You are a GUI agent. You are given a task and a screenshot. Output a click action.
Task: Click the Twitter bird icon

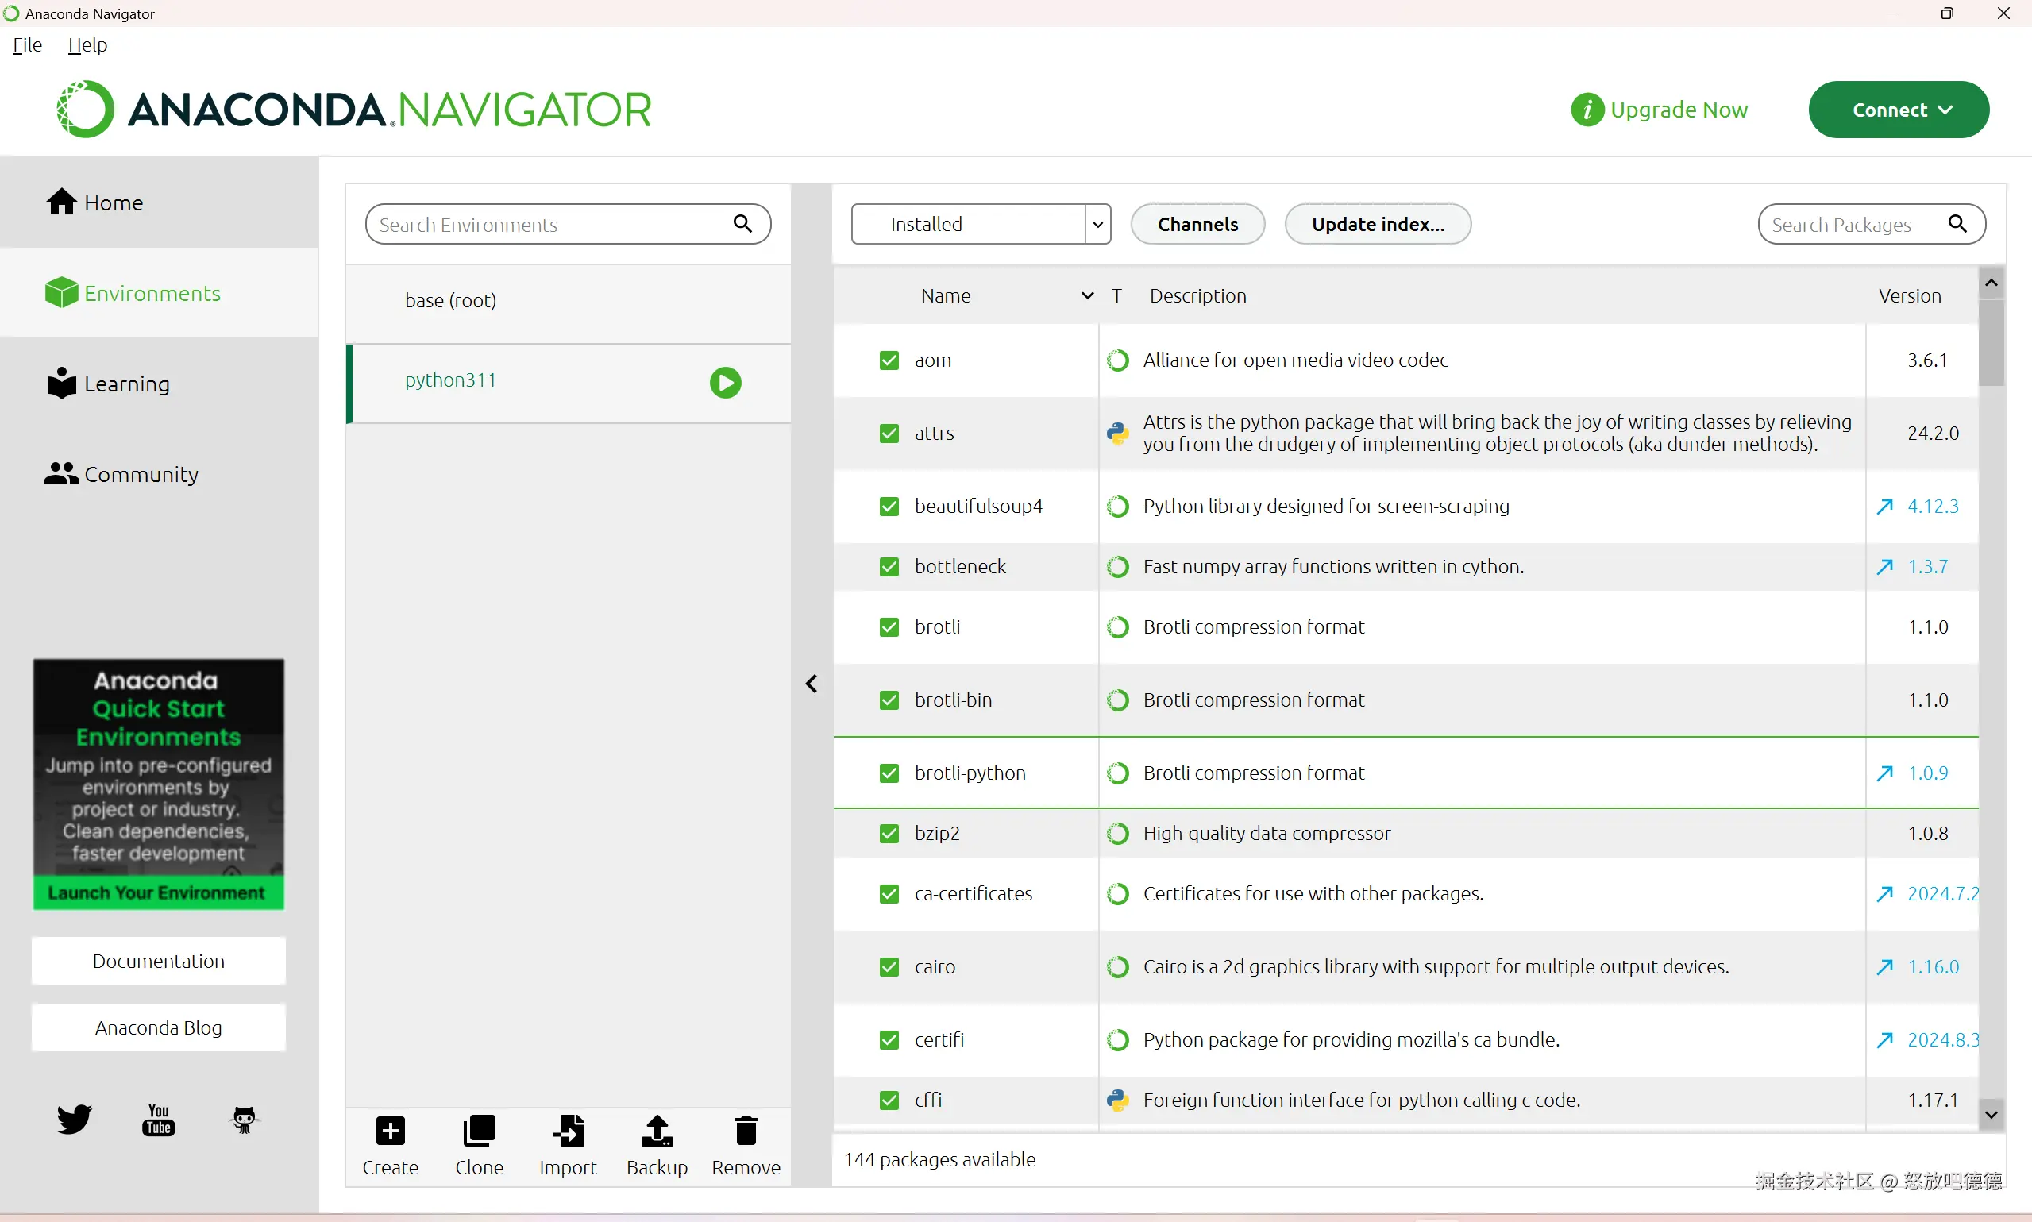coord(74,1120)
